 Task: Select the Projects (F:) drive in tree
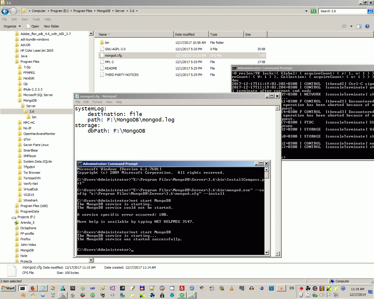(x=26, y=217)
